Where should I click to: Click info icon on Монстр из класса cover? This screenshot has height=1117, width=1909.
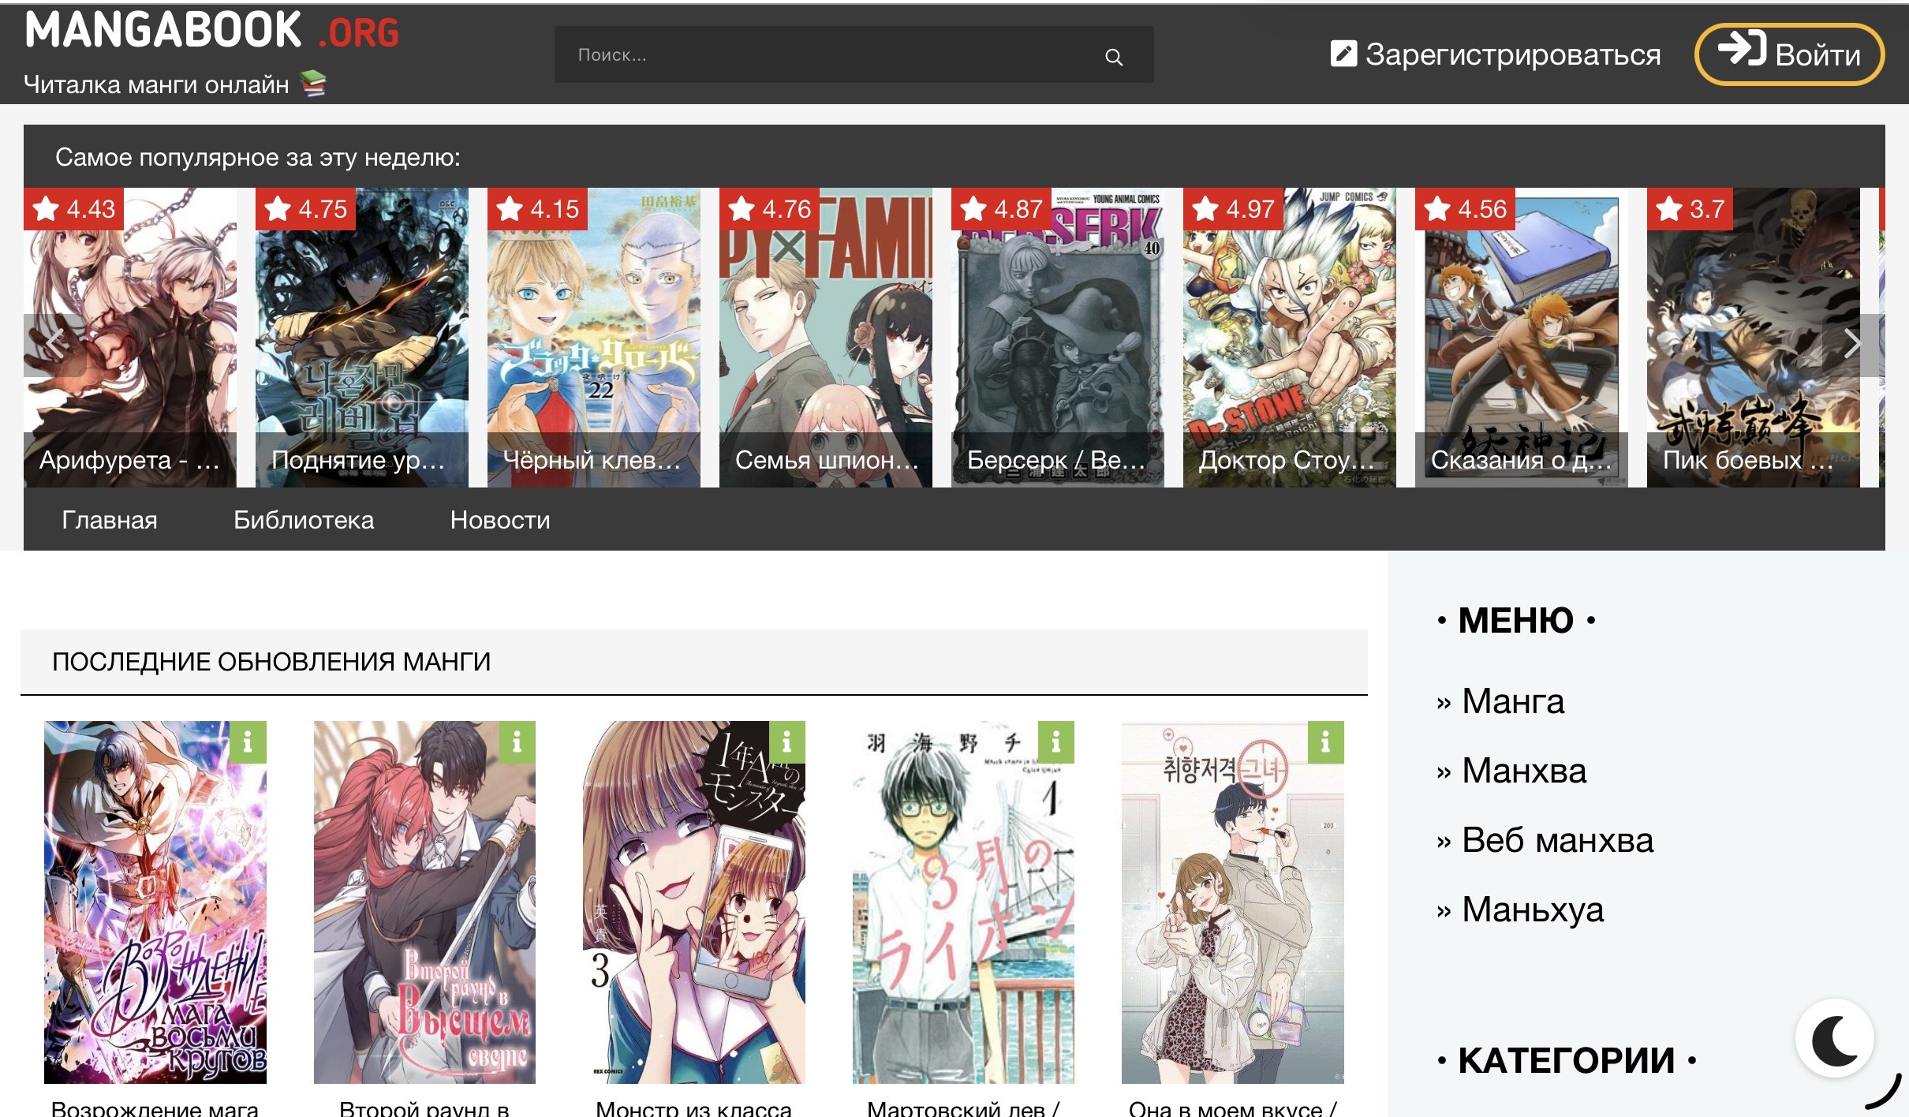[x=786, y=742]
